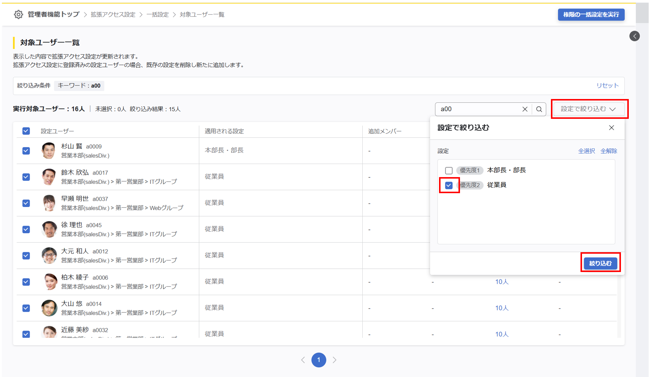Uncheck the 大山 悠 row checkbox
The width and height of the screenshot is (649, 377).
26,308
